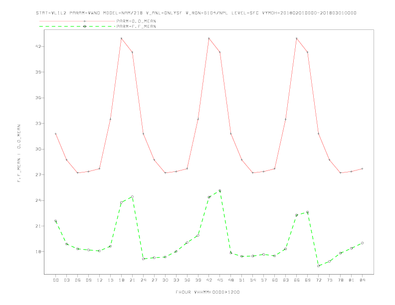Click the green dashed legend line sample
The height and width of the screenshot is (305, 395).
pyautogui.click(x=77, y=26)
